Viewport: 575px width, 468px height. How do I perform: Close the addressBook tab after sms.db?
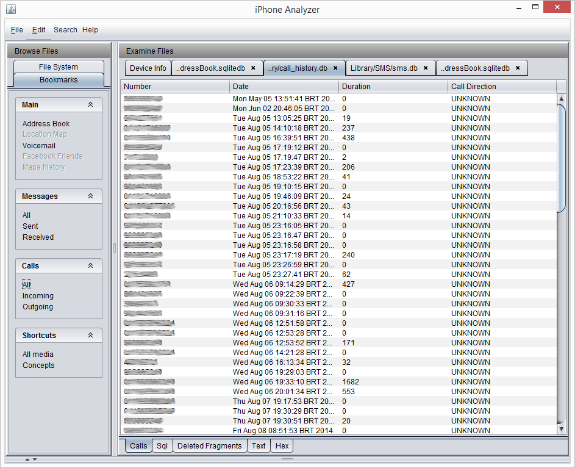518,68
